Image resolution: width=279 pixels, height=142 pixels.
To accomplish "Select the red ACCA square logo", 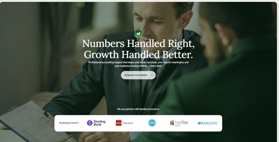I will pos(119,123).
